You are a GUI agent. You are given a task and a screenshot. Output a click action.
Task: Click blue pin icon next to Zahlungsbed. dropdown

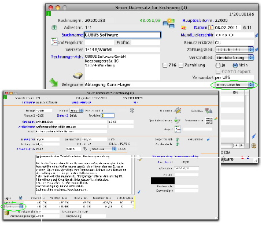256,50
